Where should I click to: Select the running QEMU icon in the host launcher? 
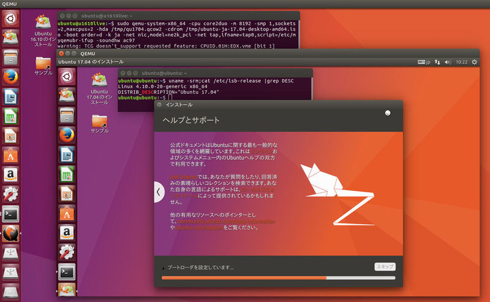tap(10, 233)
